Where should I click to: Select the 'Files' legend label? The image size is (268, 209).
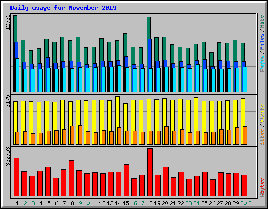pos(262,42)
